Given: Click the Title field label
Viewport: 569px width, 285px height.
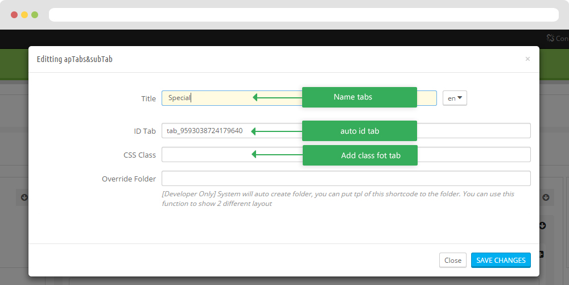Looking at the screenshot, I should coord(149,98).
